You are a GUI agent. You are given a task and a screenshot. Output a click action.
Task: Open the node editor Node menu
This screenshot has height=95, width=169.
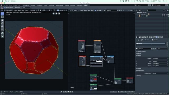coord(92,10)
